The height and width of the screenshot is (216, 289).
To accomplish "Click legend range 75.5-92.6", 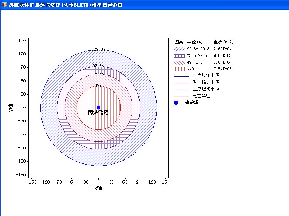I will coord(197,55).
